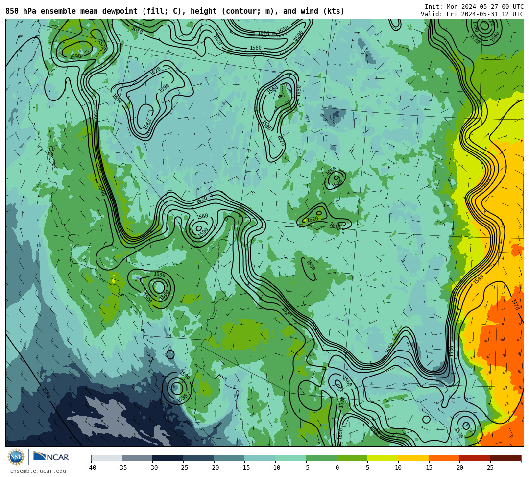
Task: Click the -25 colorbar tick label
Action: 183,468
